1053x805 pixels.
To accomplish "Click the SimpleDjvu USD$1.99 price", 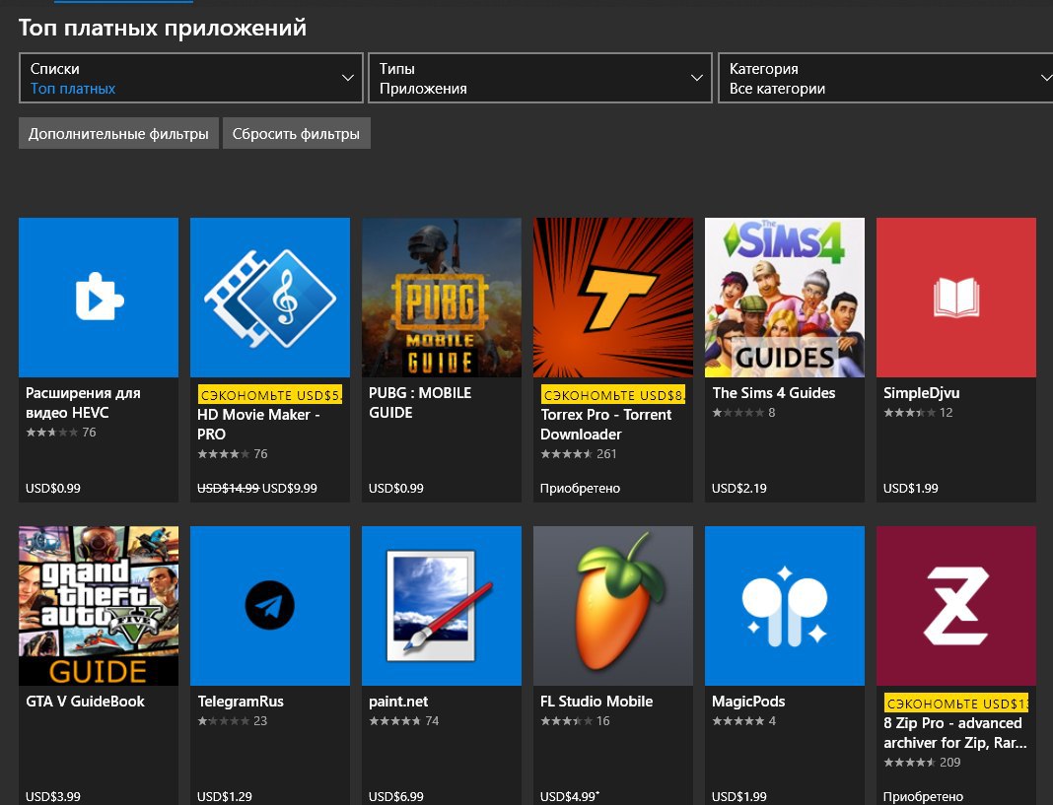I will pos(911,488).
